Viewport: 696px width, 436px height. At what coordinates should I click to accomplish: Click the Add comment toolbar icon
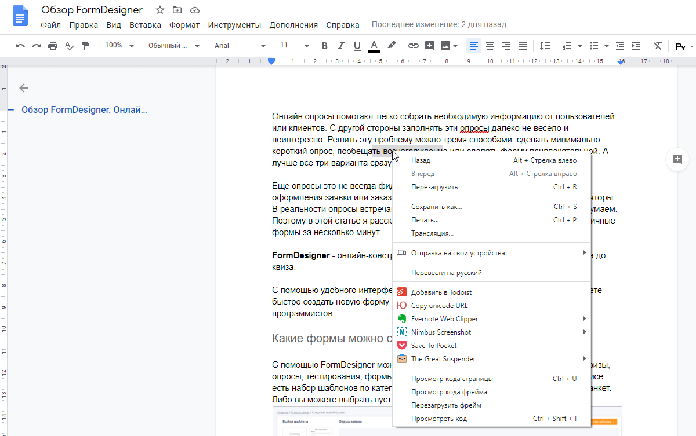point(430,46)
